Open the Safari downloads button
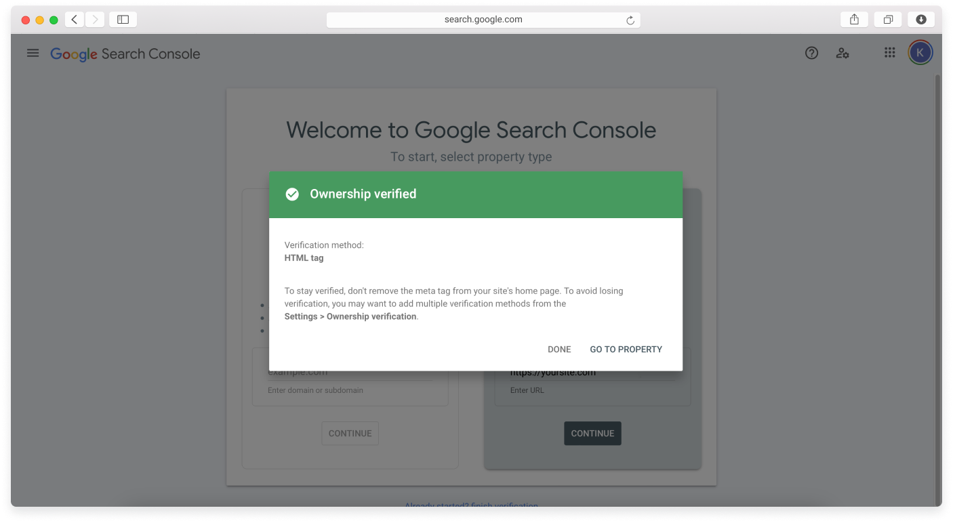This screenshot has height=523, width=953. pos(921,20)
